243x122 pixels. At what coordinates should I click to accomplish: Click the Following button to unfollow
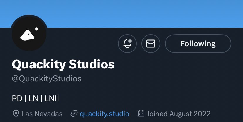198,44
